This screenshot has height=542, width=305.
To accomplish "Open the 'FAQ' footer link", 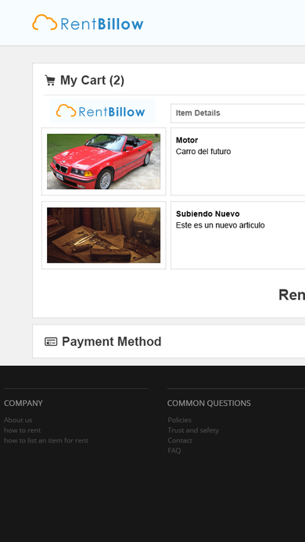I will pyautogui.click(x=174, y=450).
